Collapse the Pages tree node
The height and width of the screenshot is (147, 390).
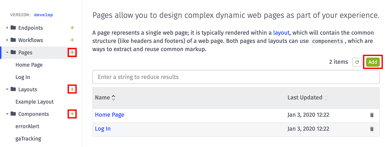pyautogui.click(x=7, y=52)
